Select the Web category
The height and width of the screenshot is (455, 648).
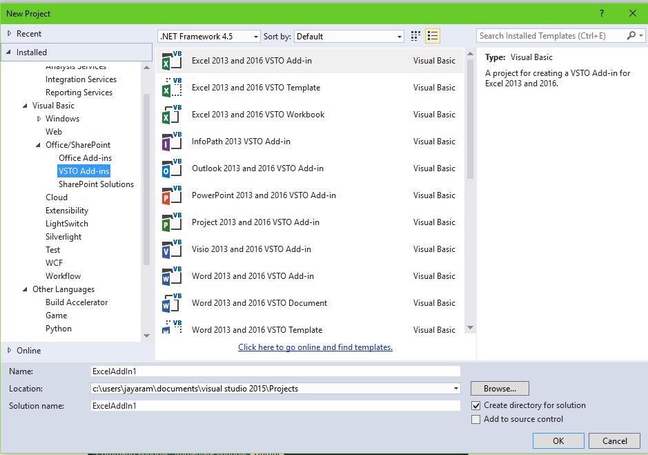pyautogui.click(x=54, y=132)
